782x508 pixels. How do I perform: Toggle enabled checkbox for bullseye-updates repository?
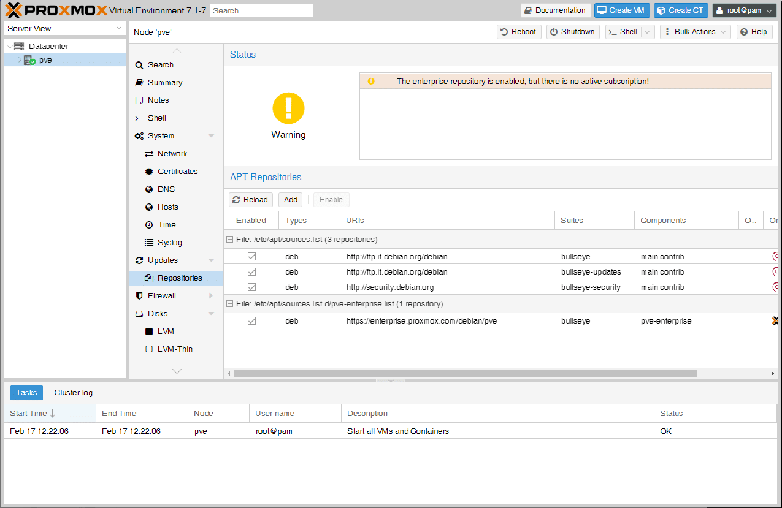pyautogui.click(x=251, y=272)
